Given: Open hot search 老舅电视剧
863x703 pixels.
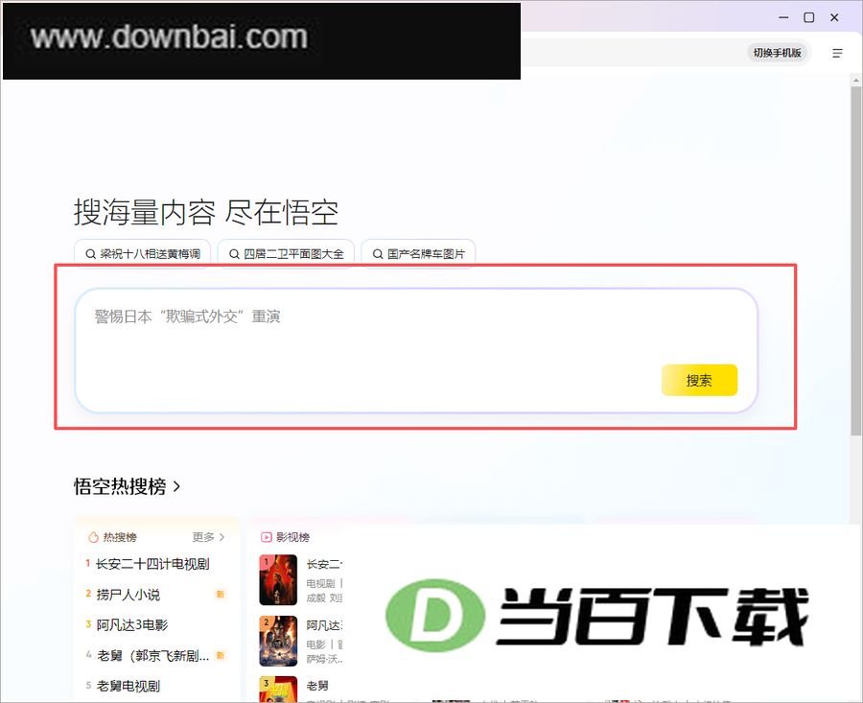Looking at the screenshot, I should (x=128, y=686).
